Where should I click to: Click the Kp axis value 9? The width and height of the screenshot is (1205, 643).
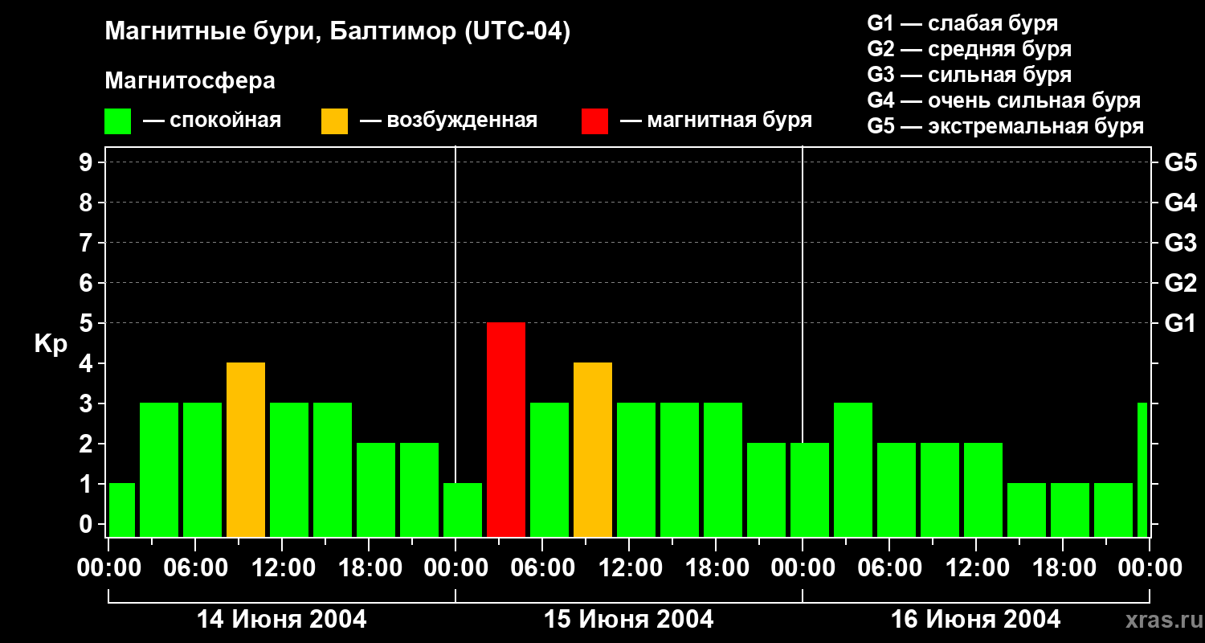[x=88, y=162]
